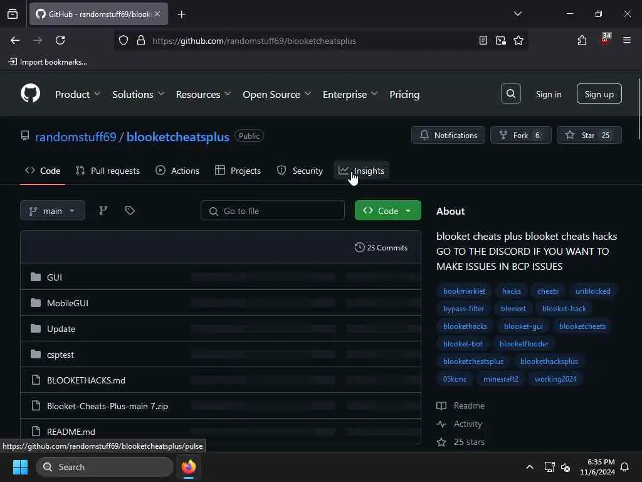This screenshot has height=482, width=642.
Task: Fork the repository
Action: click(520, 136)
